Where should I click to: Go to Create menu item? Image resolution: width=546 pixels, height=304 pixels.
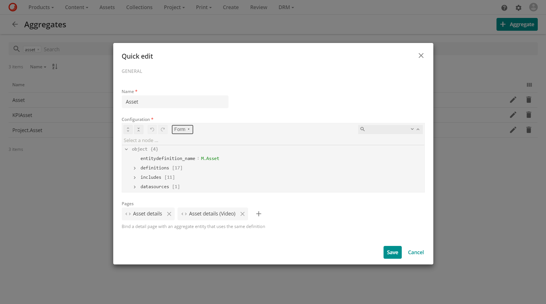tap(231, 7)
